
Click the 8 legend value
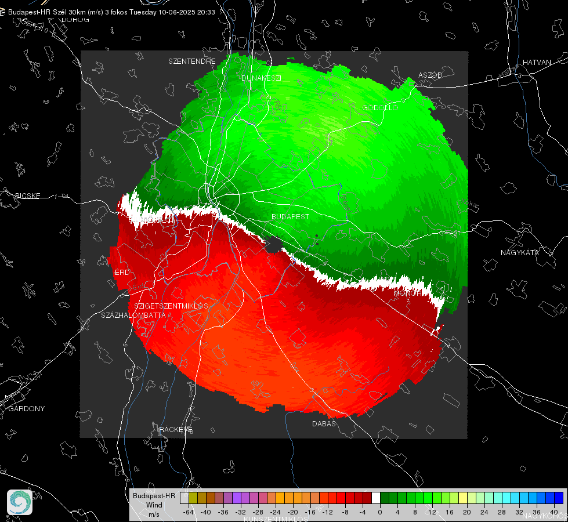415,512
